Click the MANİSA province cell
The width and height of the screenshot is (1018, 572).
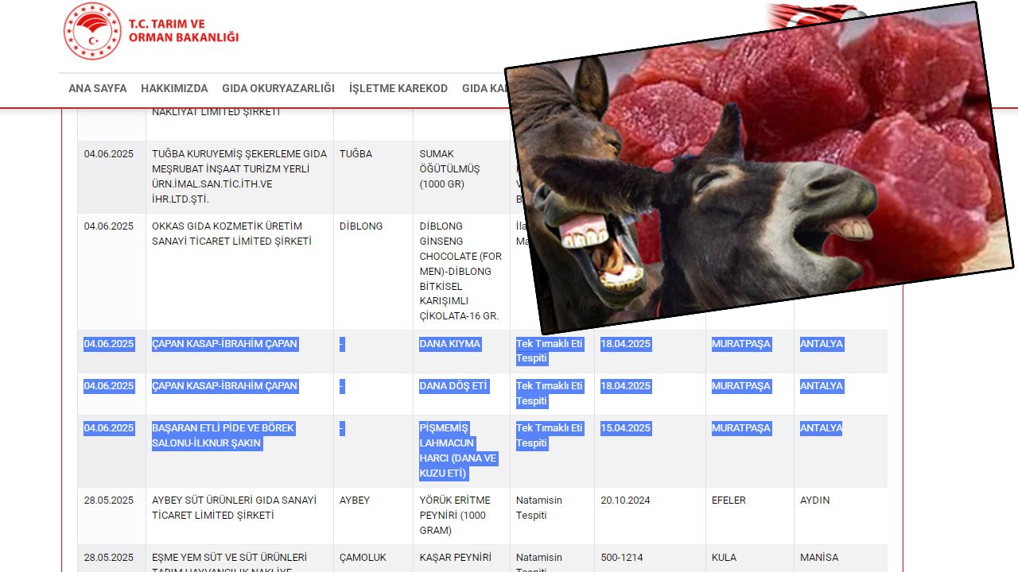click(841, 558)
